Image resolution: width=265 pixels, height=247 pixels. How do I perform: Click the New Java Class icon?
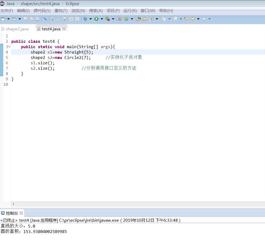click(126, 19)
